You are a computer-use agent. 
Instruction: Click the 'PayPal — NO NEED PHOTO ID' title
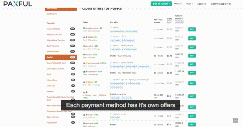123,73
